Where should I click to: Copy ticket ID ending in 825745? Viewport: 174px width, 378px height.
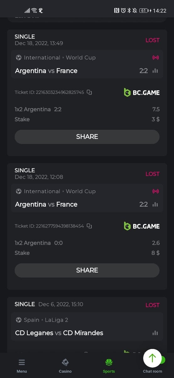(89, 92)
